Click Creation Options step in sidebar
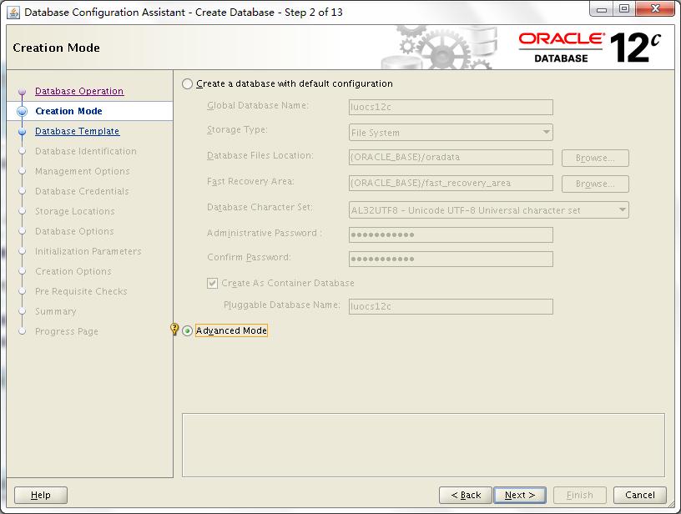Screen dimensions: 681x514 (x=73, y=271)
